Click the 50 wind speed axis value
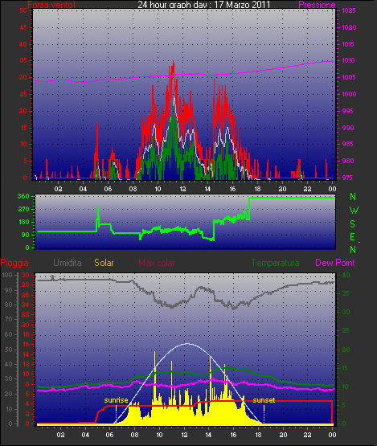Screen dimensions: 377x446 tap(23, 10)
